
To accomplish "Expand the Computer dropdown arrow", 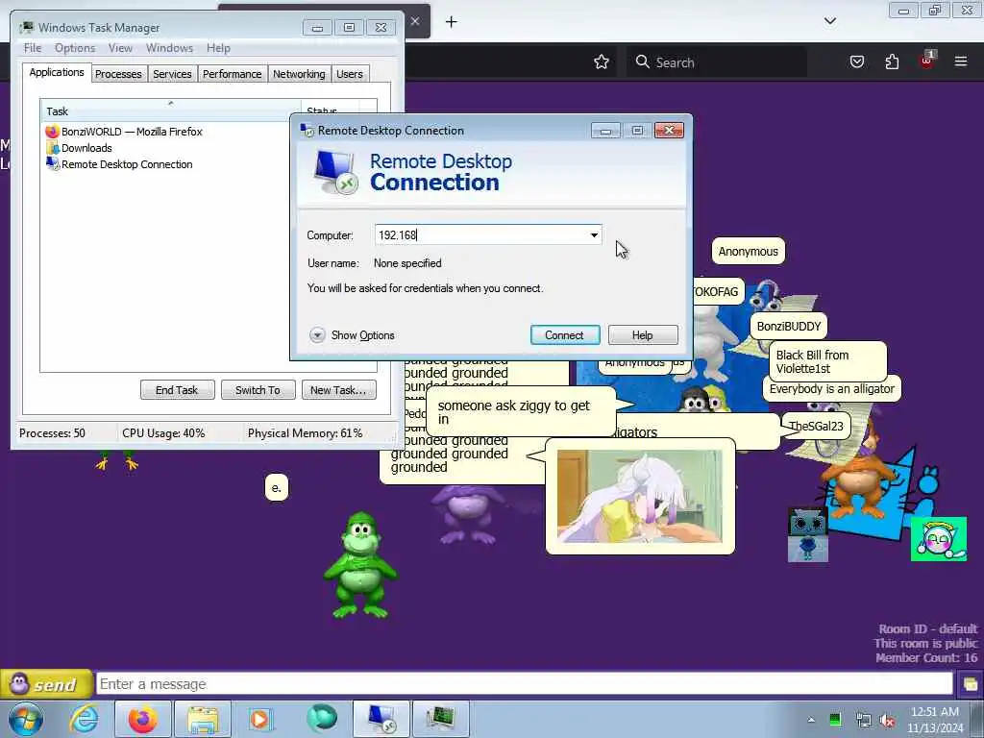I will pyautogui.click(x=594, y=235).
